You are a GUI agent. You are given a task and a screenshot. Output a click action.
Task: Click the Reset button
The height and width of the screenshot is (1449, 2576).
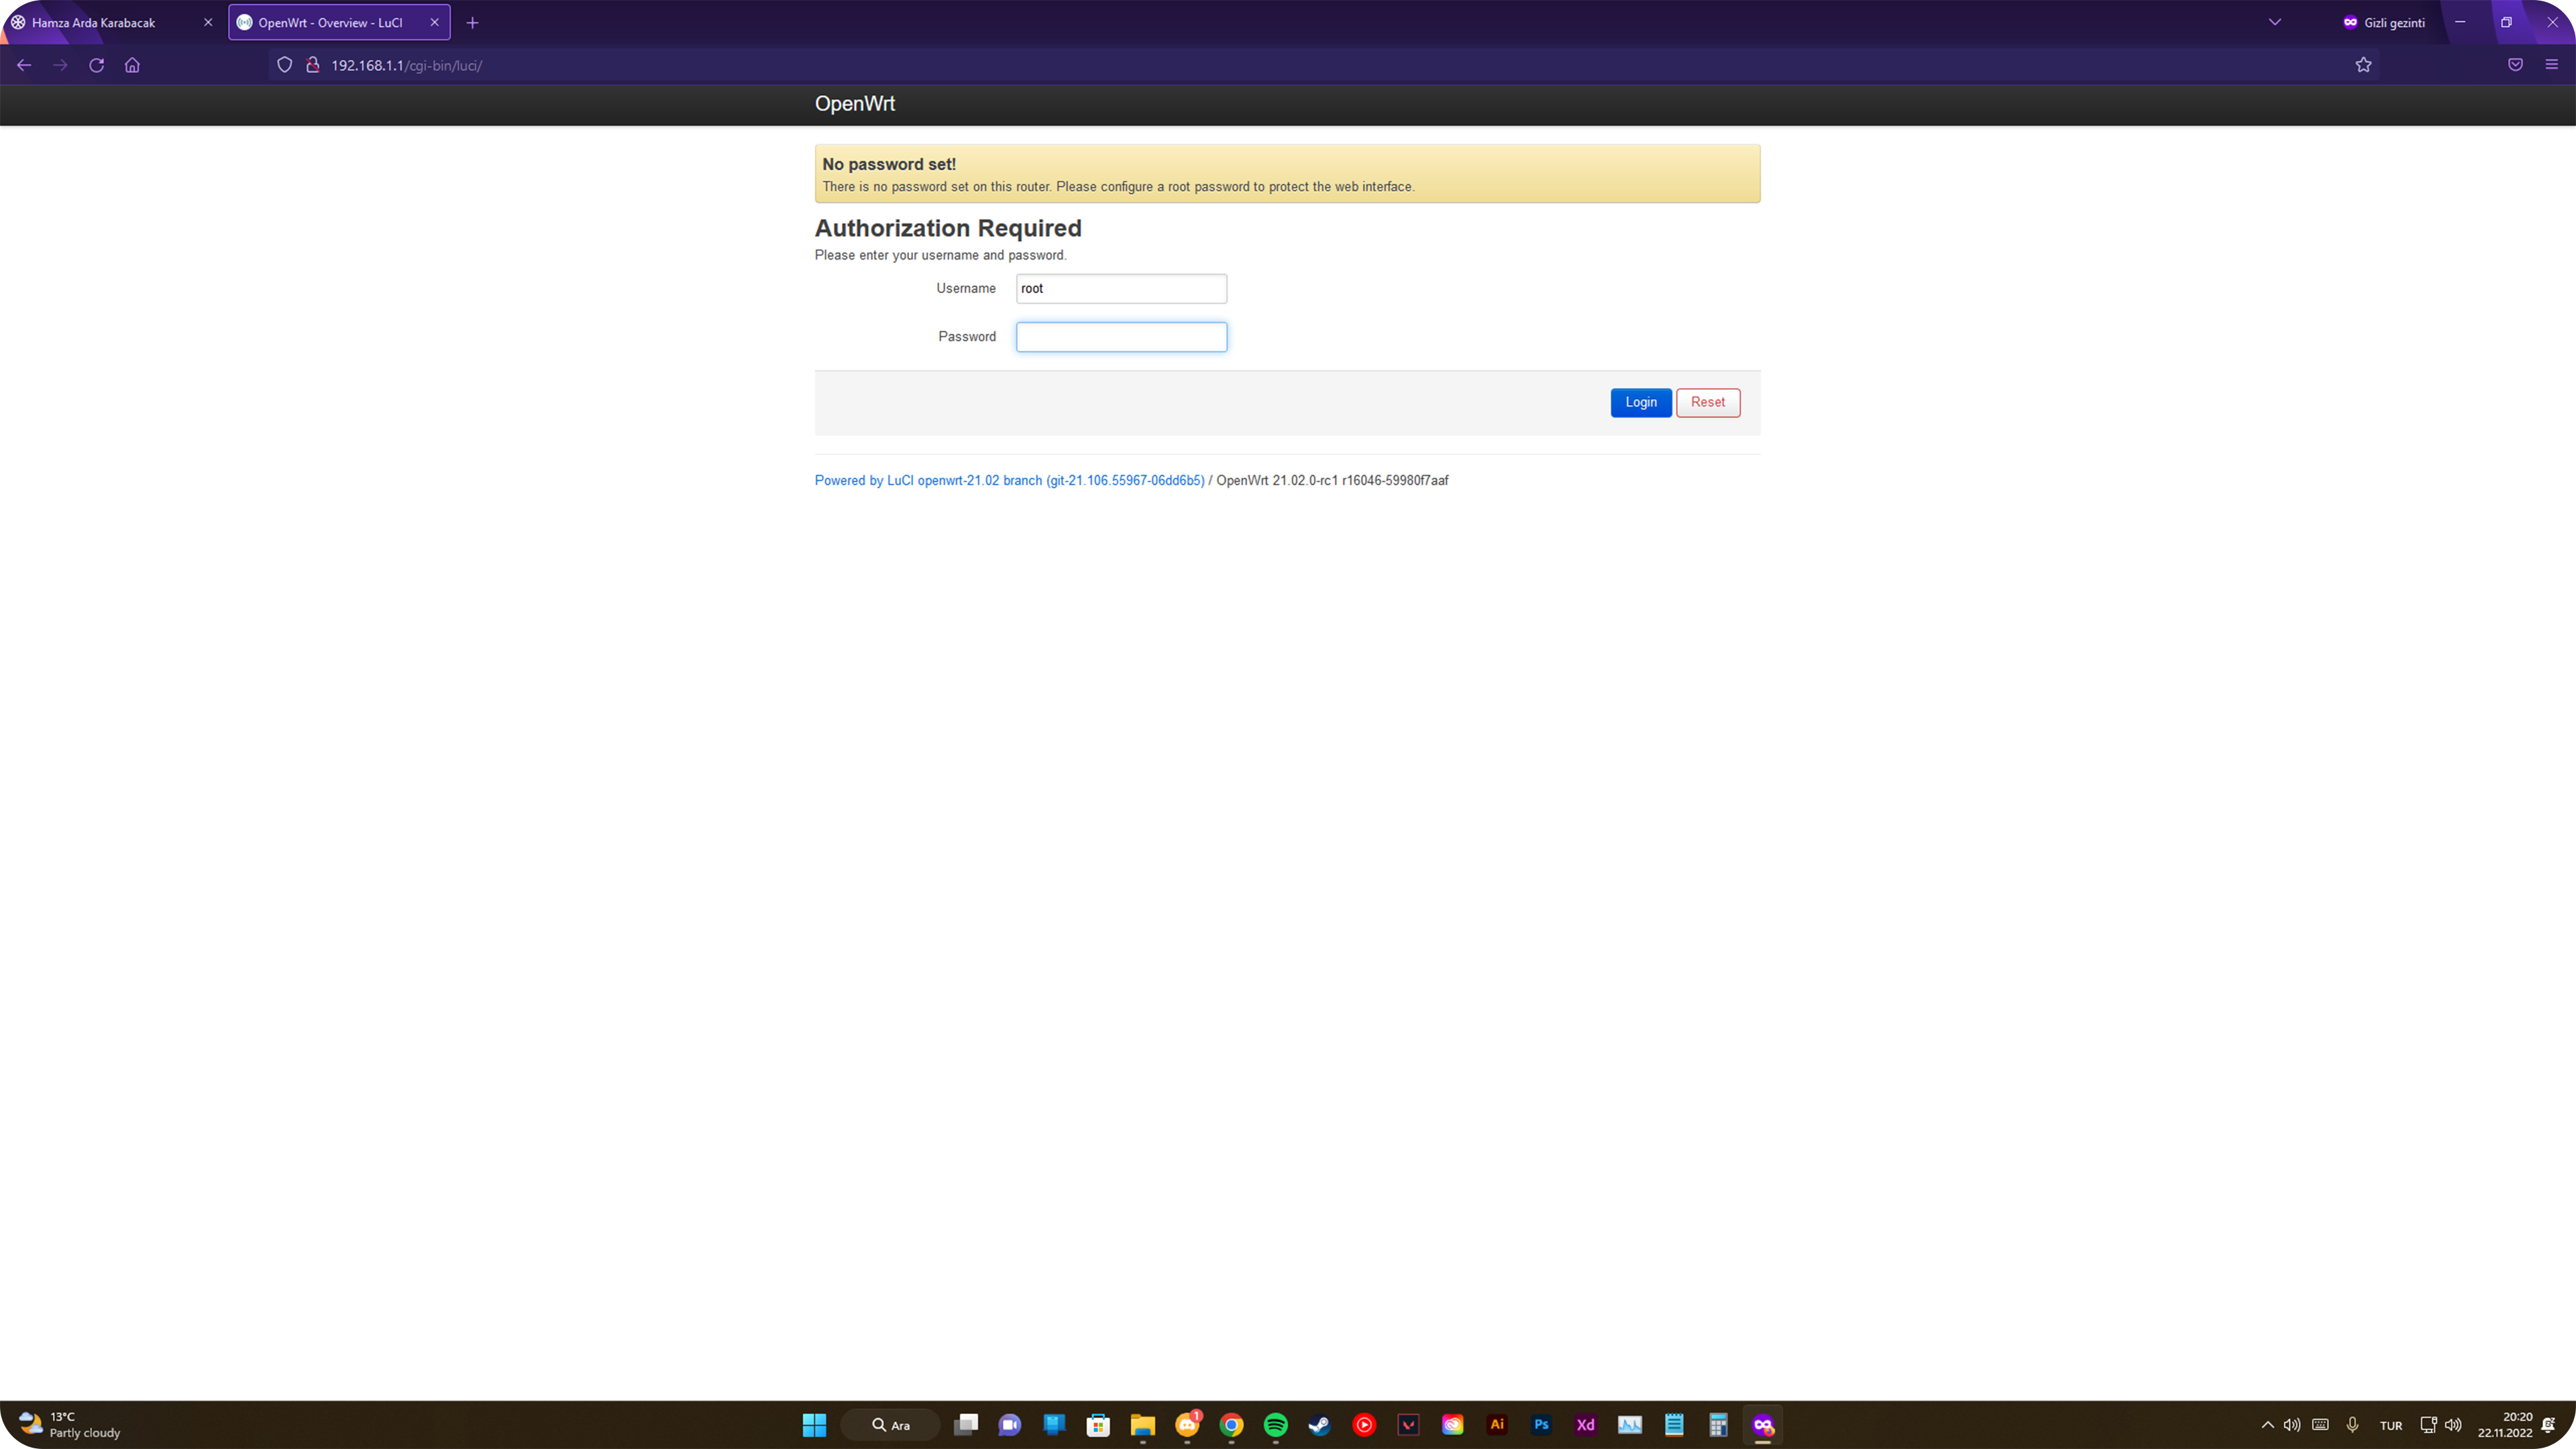(1708, 402)
